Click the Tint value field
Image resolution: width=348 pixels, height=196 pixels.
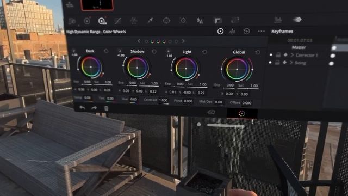click(x=110, y=98)
